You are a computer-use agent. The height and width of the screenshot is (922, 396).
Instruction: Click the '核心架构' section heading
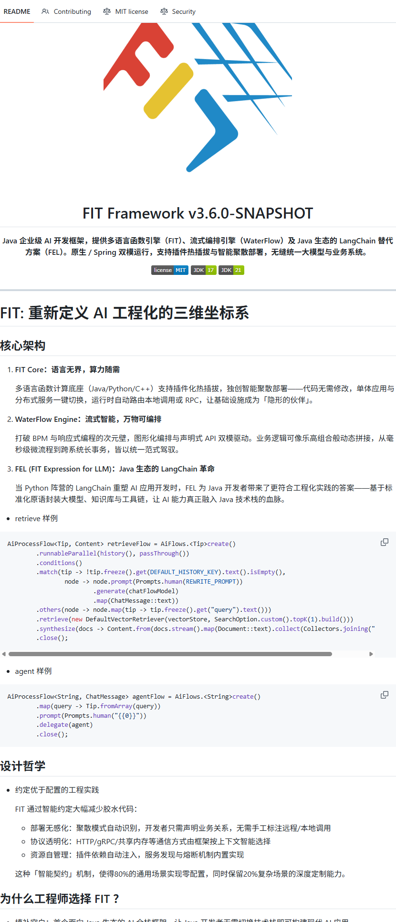(23, 346)
